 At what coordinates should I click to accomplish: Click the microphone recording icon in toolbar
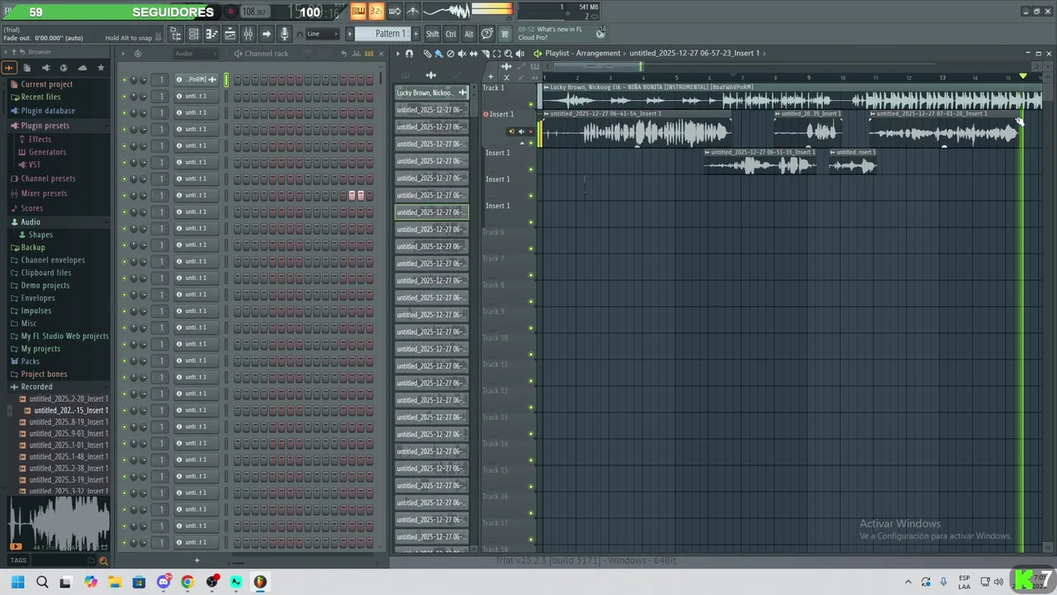click(x=284, y=34)
